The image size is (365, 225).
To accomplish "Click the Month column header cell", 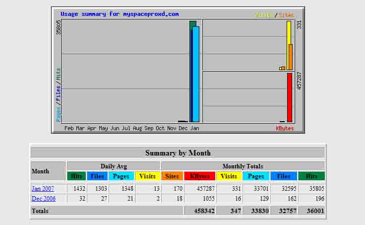I will point(48,171).
